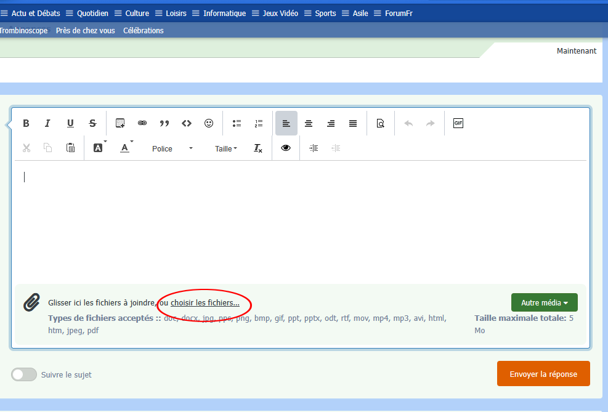The height and width of the screenshot is (412, 608).
Task: Open the text color dropdown
Action: coord(126,147)
